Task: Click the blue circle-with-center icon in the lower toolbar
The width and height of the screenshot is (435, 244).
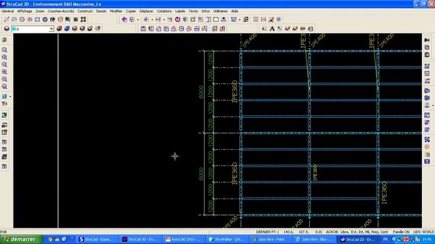Action: coord(181,28)
